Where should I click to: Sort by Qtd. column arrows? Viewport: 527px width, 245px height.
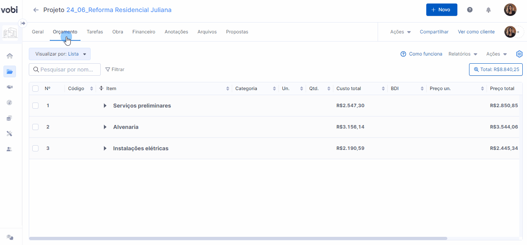[x=329, y=89]
